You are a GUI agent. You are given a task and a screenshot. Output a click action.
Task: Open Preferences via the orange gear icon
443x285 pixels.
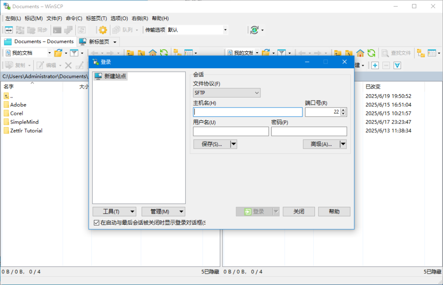[103, 30]
